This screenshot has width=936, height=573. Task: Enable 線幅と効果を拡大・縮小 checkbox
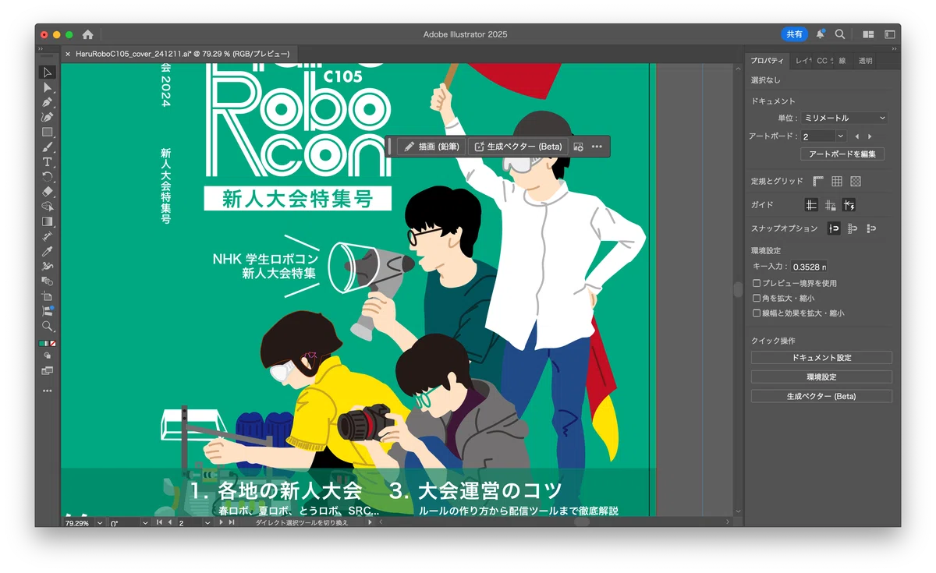click(x=757, y=313)
